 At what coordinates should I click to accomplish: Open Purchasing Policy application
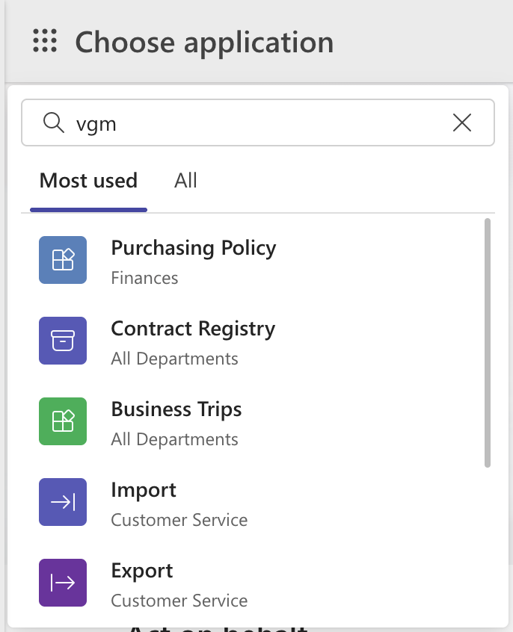pyautogui.click(x=193, y=248)
